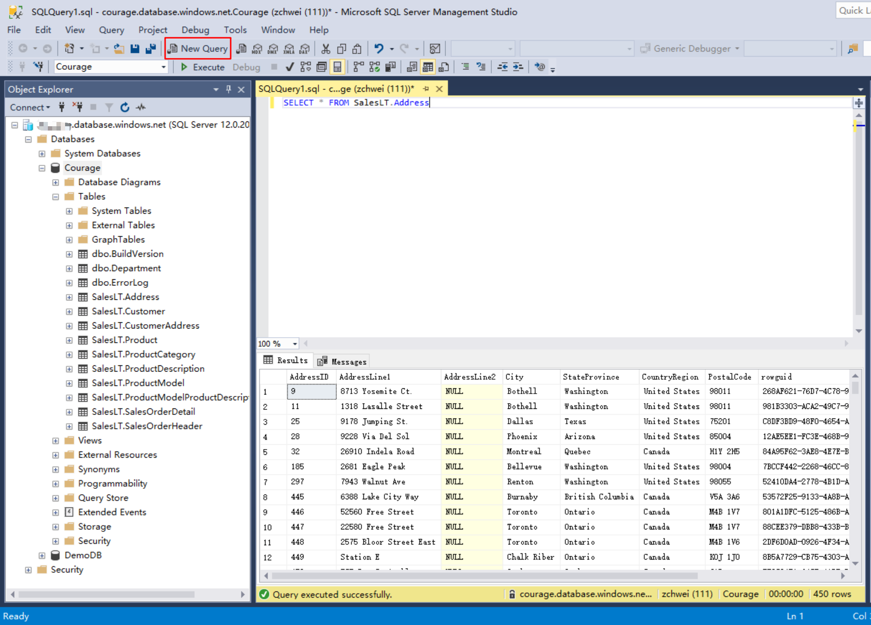The height and width of the screenshot is (625, 871).
Task: Click the New Project icon
Action: [x=69, y=48]
